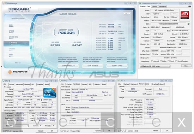The height and width of the screenshot is (134, 194).
Task: Click the GPU-Z title bar icon
Action: tap(140, 4)
